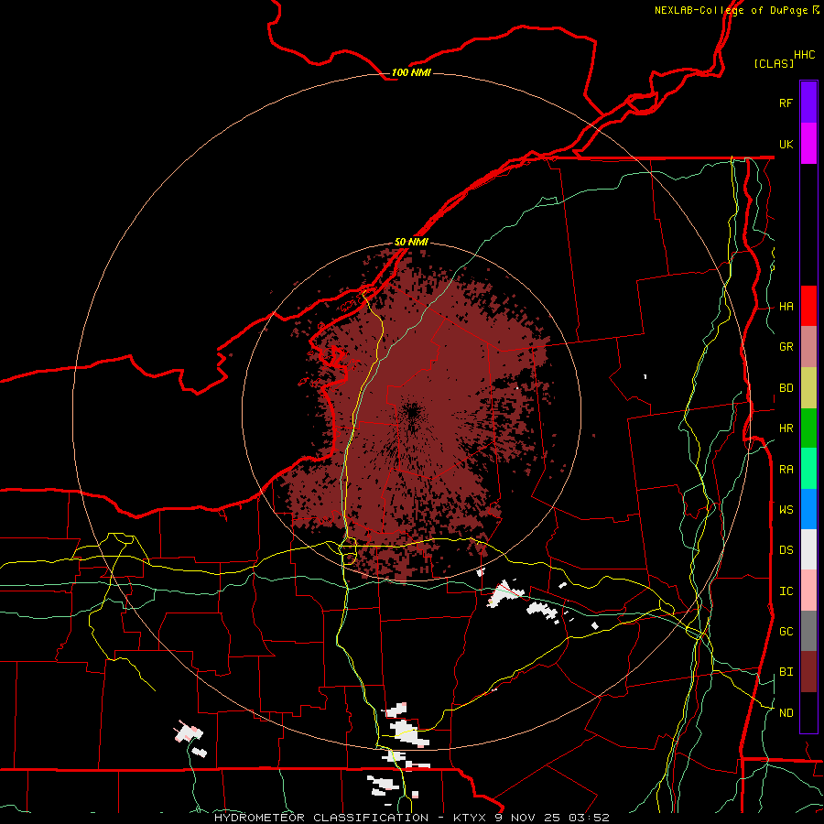Click the '50 NMI' range ring label
Viewport: 824px width, 824px height.
point(411,243)
